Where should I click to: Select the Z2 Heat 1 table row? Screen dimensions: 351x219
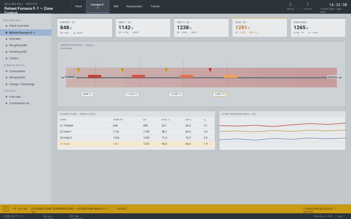pyautogui.click(x=136, y=132)
